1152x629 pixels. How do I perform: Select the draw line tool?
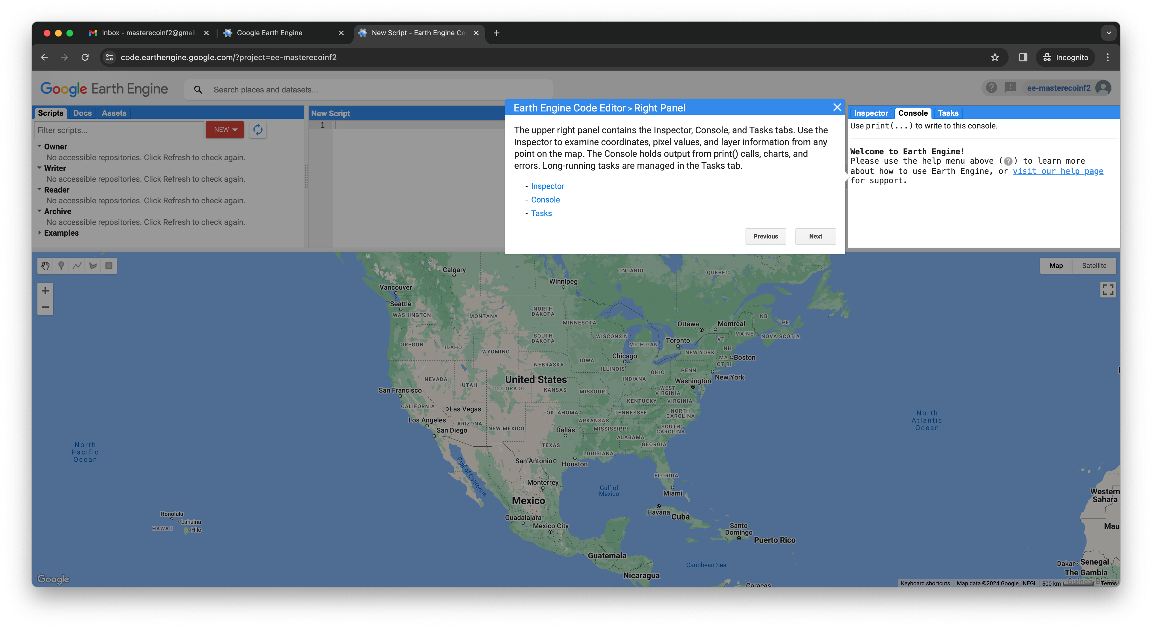77,266
